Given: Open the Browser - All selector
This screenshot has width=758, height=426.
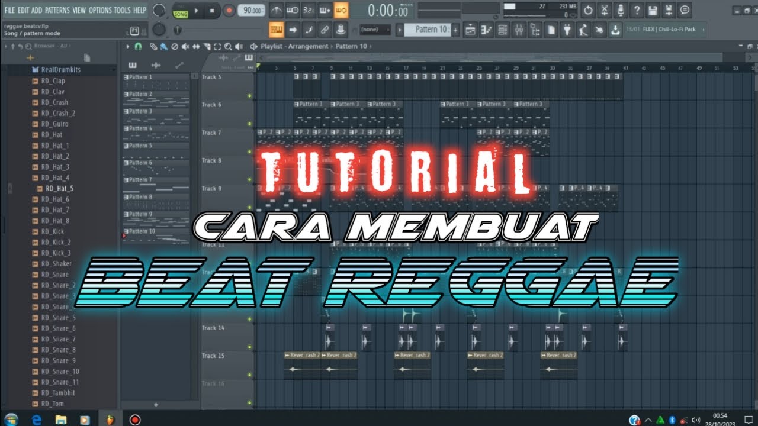Looking at the screenshot, I should [x=52, y=46].
